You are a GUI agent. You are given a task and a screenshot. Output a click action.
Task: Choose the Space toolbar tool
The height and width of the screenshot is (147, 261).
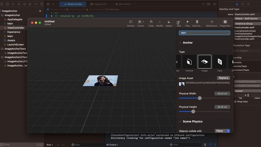pyautogui.click(x=169, y=24)
